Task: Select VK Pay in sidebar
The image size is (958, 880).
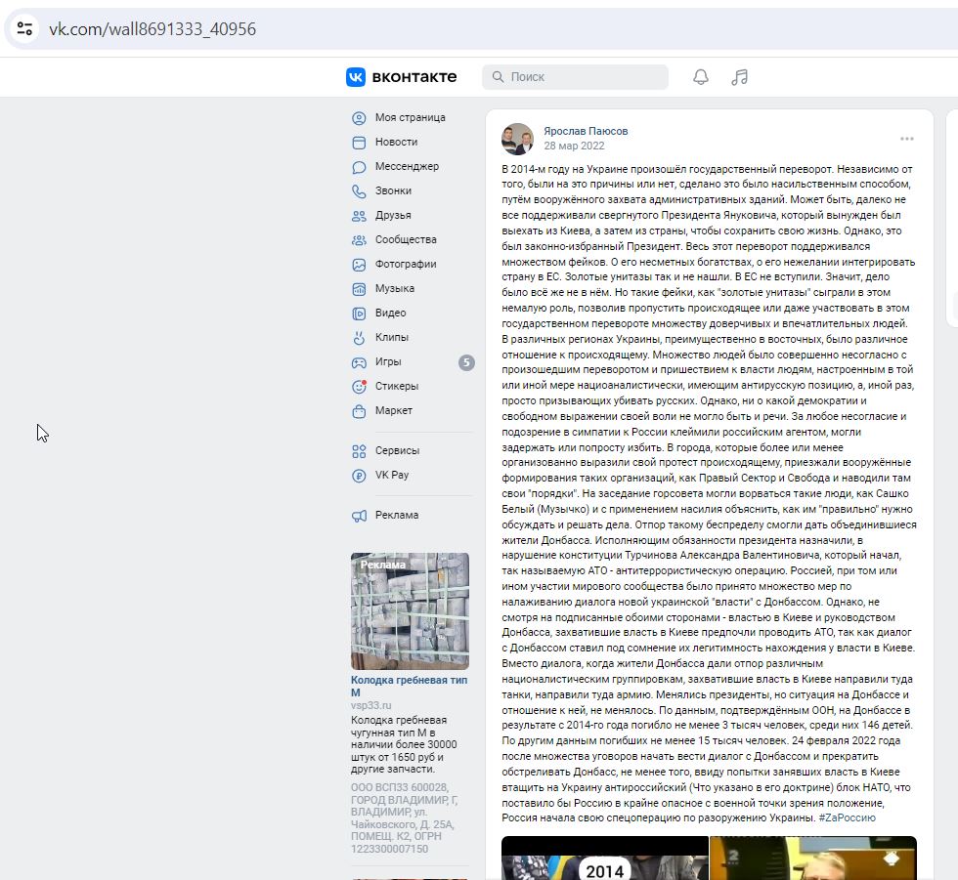Action: [x=392, y=475]
